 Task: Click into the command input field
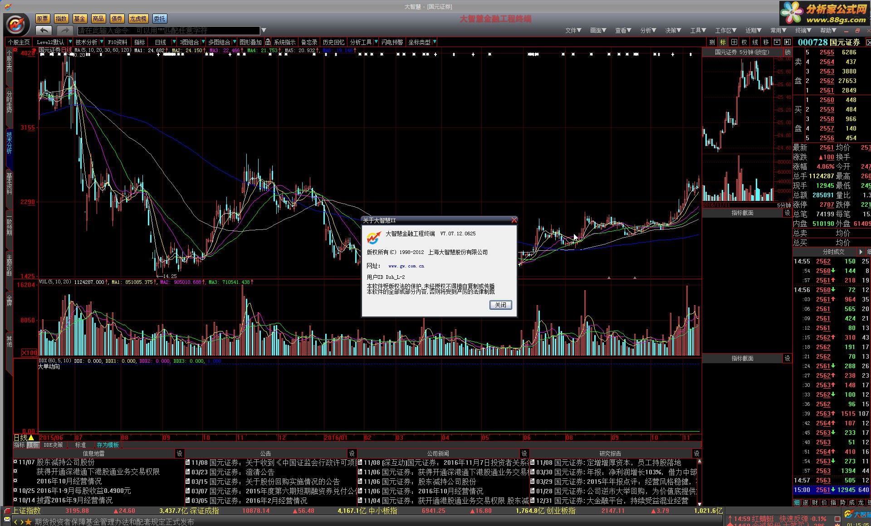coord(168,30)
